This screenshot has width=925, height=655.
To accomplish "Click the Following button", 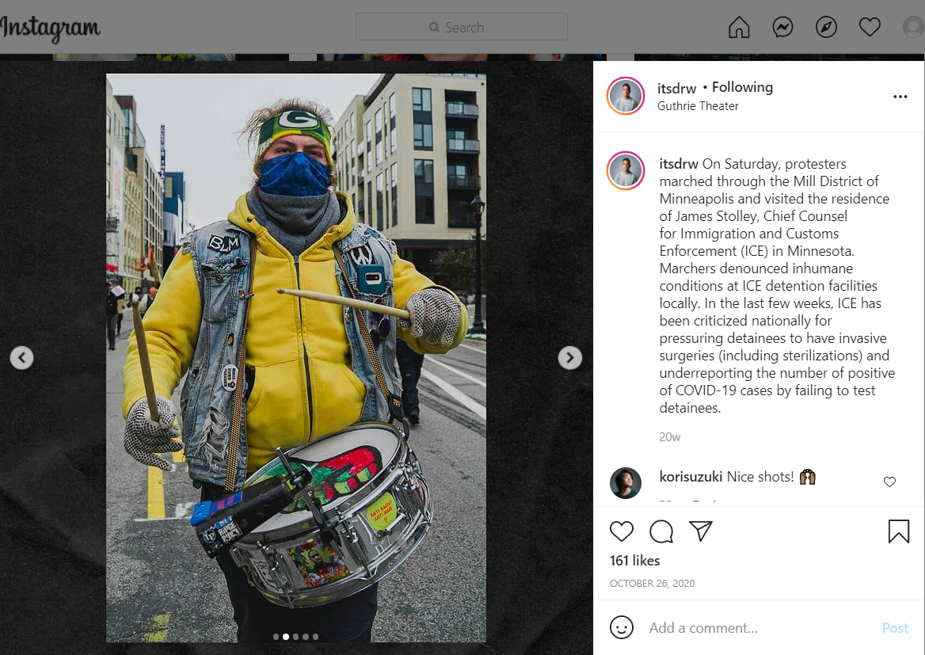I will pos(742,87).
